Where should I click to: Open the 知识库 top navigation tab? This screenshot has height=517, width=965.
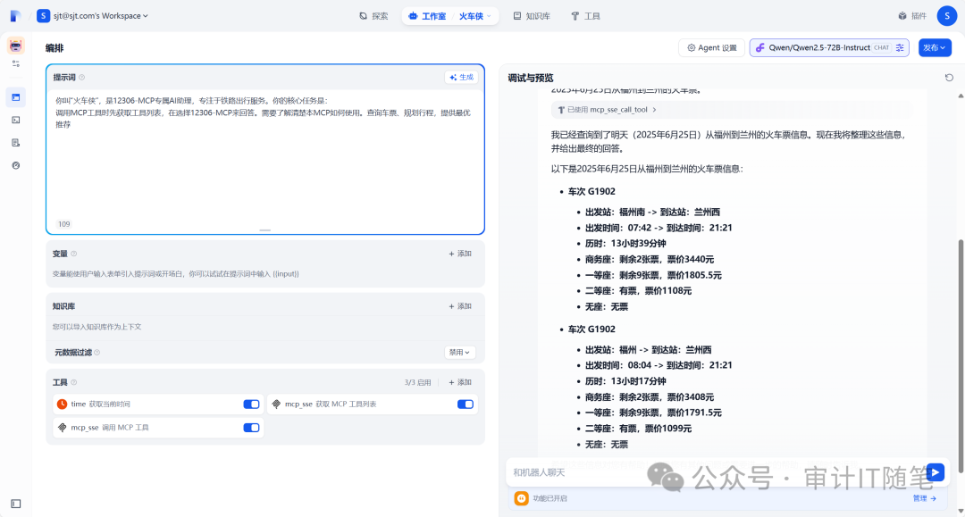[x=532, y=16]
